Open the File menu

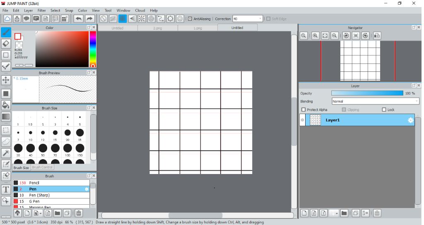[x=5, y=10]
